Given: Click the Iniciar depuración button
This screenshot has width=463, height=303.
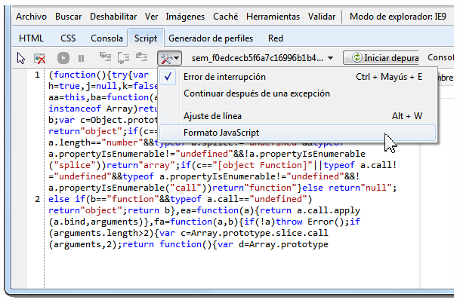Looking at the screenshot, I should (381, 58).
